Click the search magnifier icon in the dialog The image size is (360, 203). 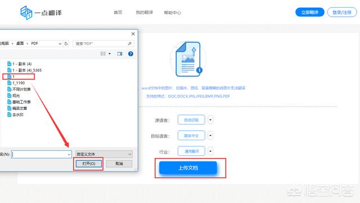tap(129, 44)
